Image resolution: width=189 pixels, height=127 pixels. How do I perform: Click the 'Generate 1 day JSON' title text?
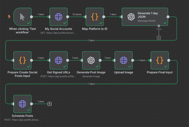[148, 15]
